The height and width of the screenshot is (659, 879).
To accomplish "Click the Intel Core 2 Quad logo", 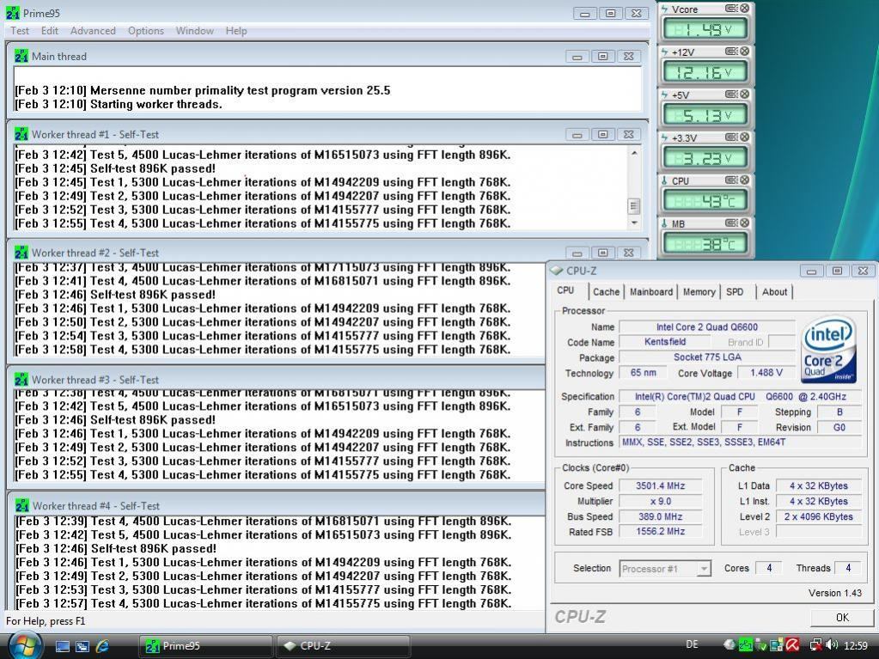I will coord(828,350).
